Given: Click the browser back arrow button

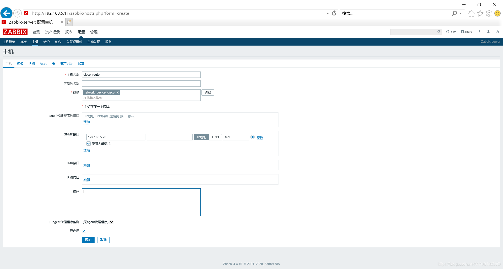Looking at the screenshot, I should point(7,13).
